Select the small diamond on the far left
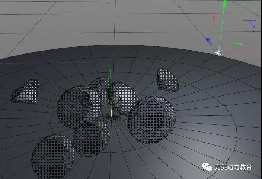This screenshot has width=262, height=179. 25,91
